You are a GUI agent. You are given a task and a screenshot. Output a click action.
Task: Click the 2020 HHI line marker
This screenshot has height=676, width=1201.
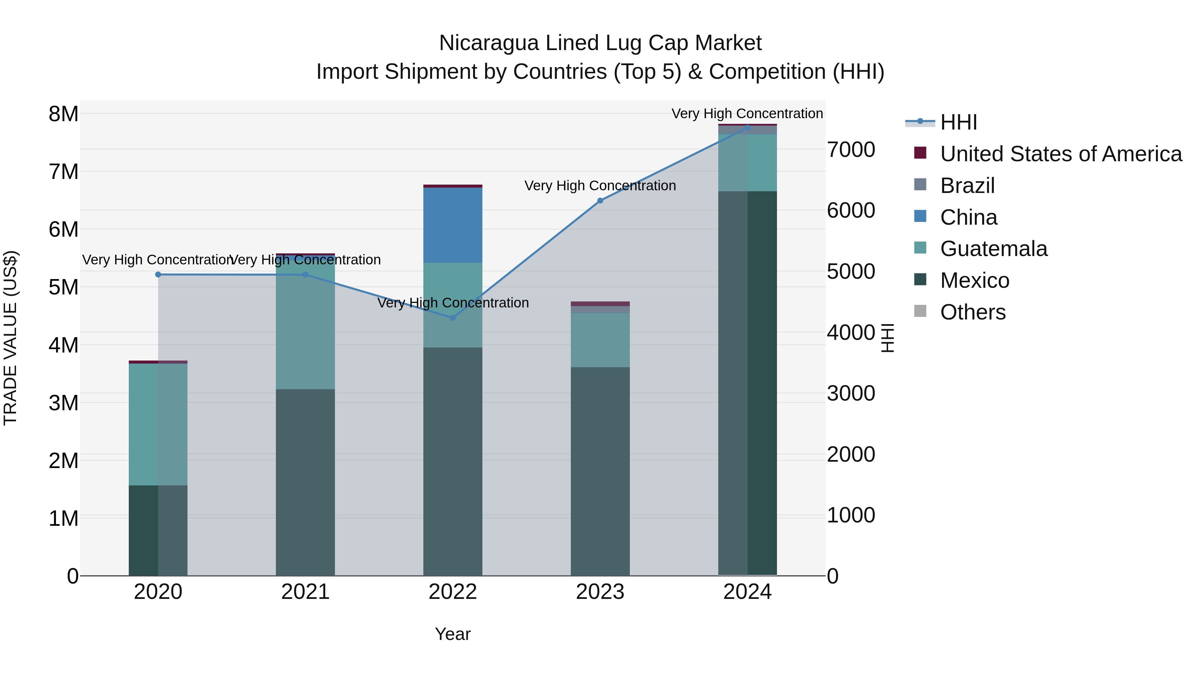[158, 274]
